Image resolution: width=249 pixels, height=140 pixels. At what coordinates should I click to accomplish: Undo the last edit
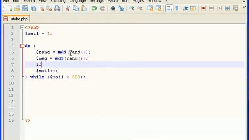94,8
